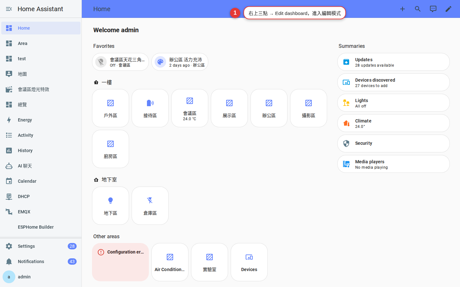Open Air Condition... area card
460x287 pixels.
point(170,262)
